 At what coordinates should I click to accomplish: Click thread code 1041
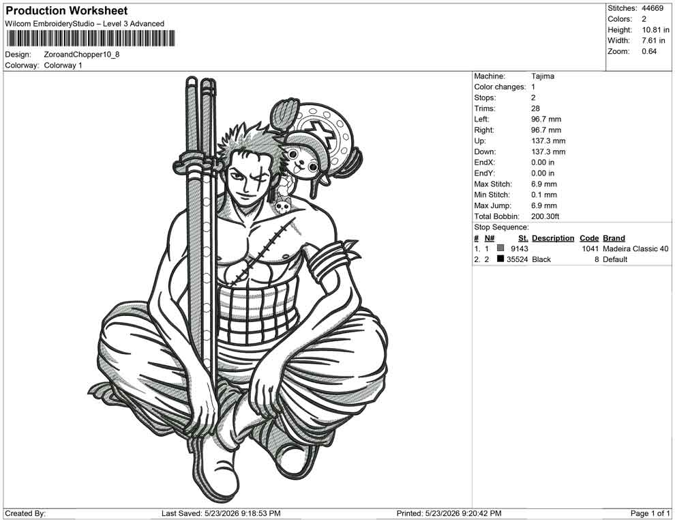(590, 248)
